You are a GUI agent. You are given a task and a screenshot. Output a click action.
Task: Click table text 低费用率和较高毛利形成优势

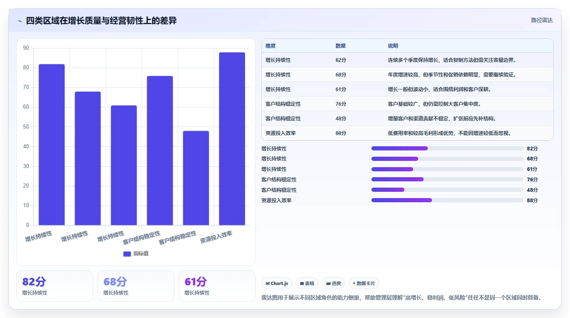pos(421,133)
